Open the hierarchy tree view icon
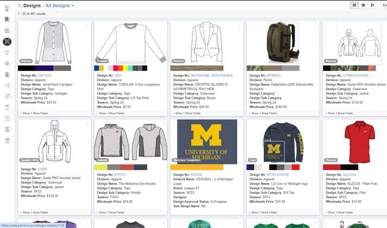 pos(372,5)
